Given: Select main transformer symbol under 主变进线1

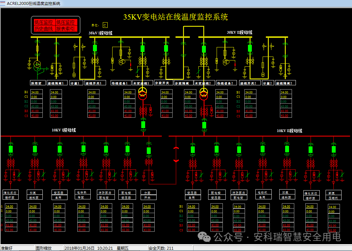Looking at the screenshot, I should [x=142, y=94].
